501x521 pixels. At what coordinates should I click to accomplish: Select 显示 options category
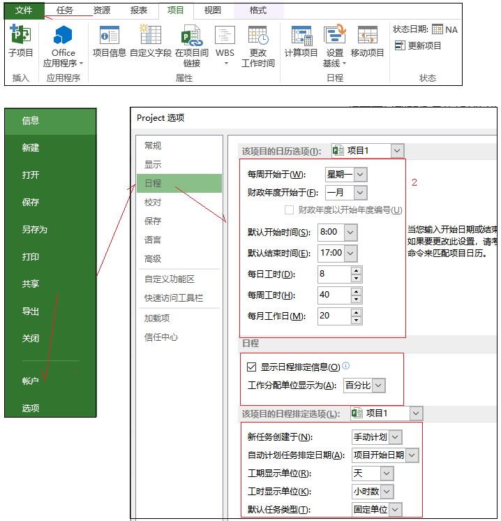(x=179, y=165)
